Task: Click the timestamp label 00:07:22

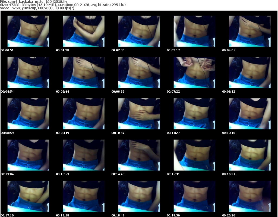Action: point(173,92)
